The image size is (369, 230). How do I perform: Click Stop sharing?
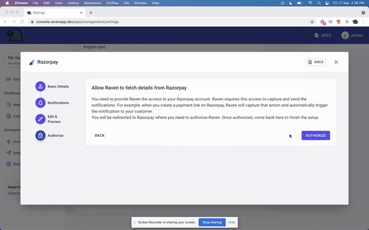(x=212, y=222)
